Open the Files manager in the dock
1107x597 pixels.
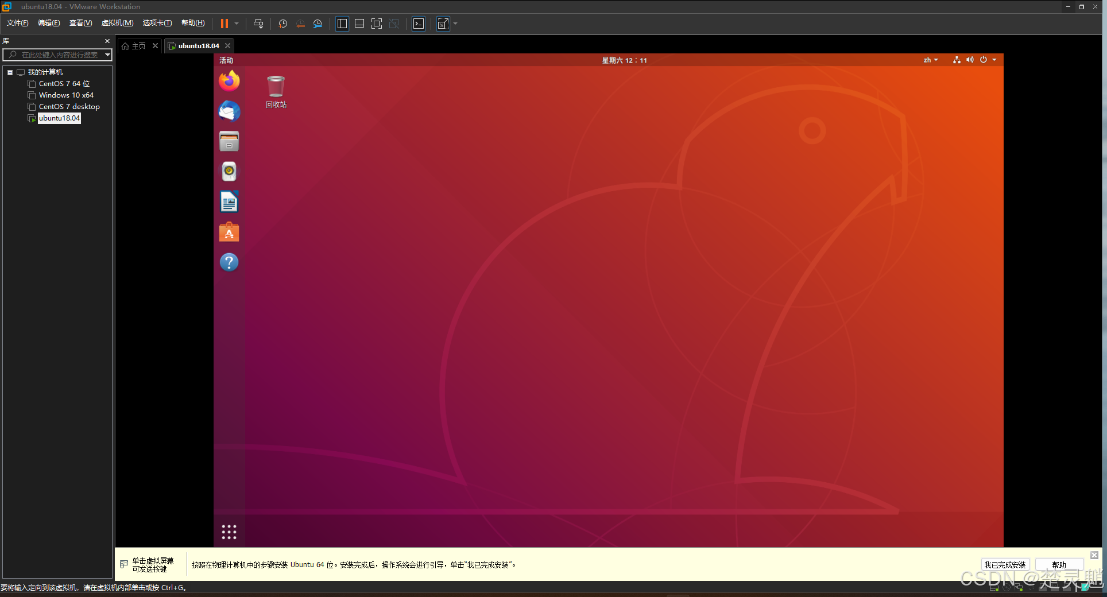point(229,141)
